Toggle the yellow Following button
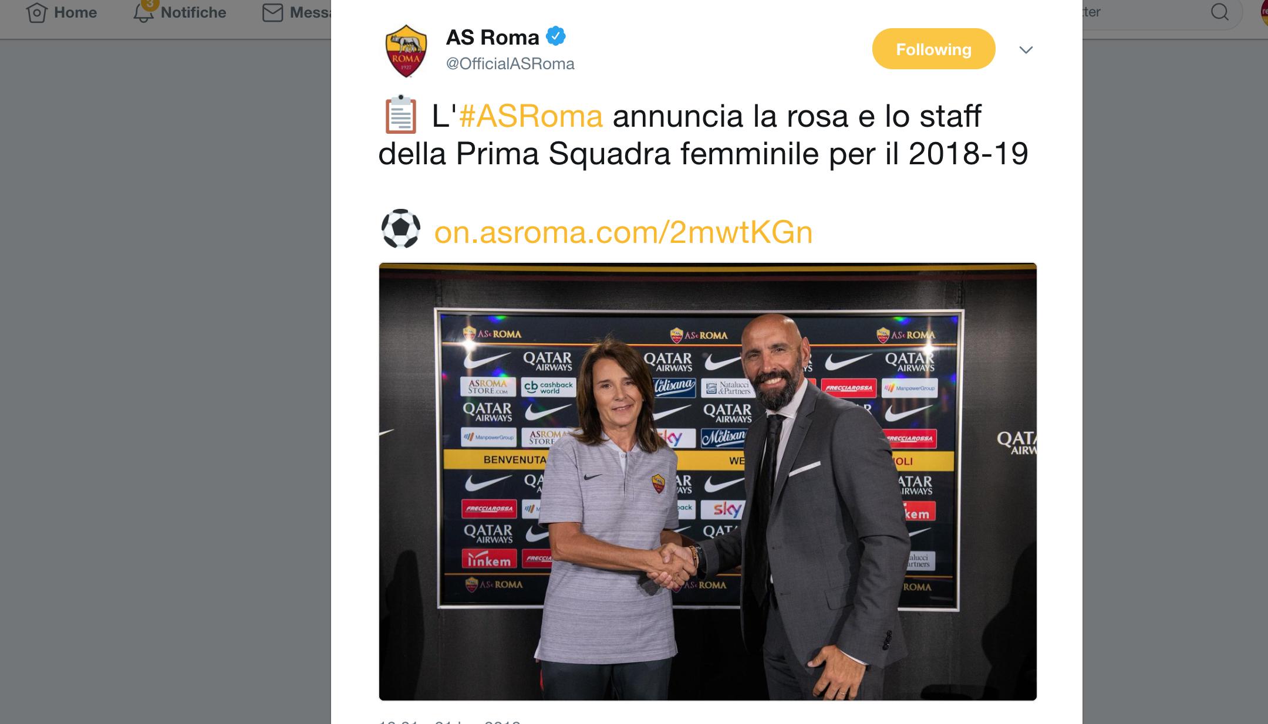This screenshot has height=724, width=1268. (x=933, y=49)
